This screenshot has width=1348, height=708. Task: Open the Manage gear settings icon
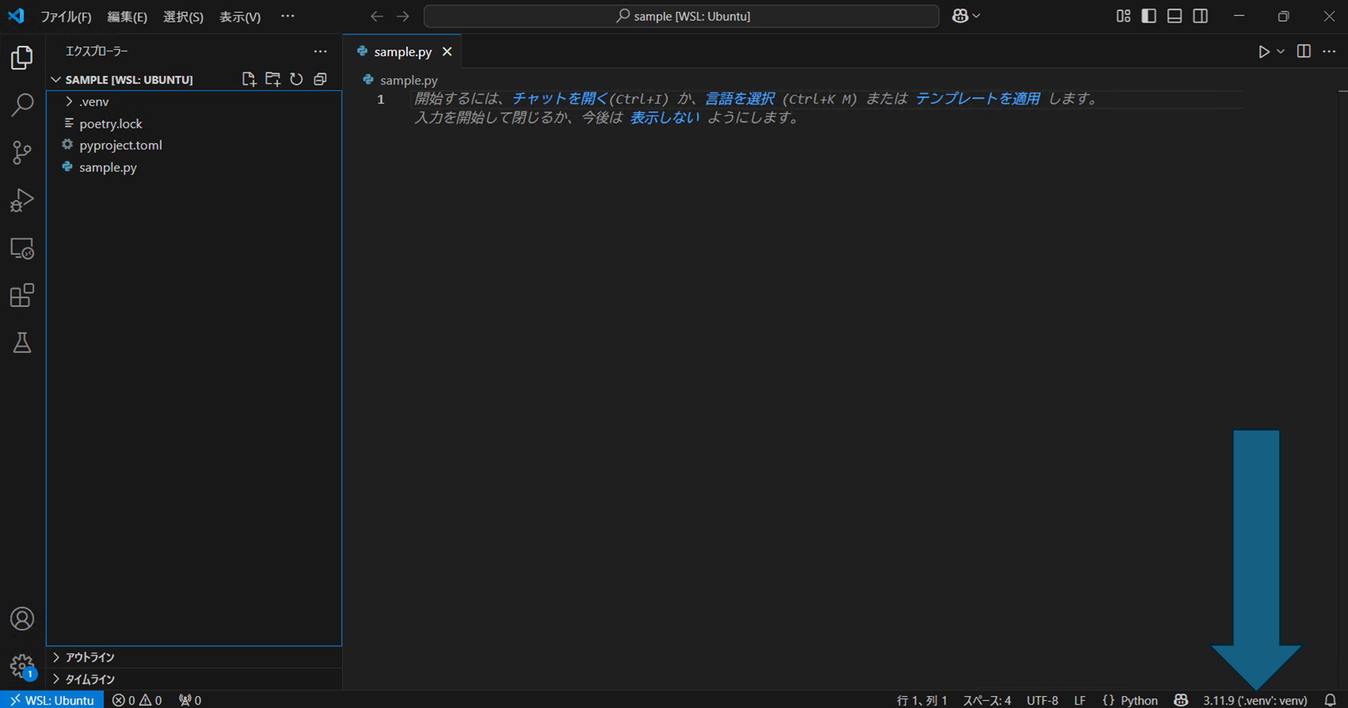pyautogui.click(x=22, y=666)
